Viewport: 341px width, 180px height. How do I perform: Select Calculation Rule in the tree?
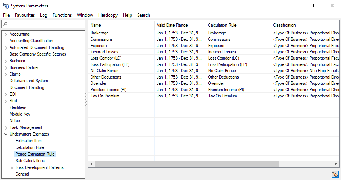tap(30, 147)
